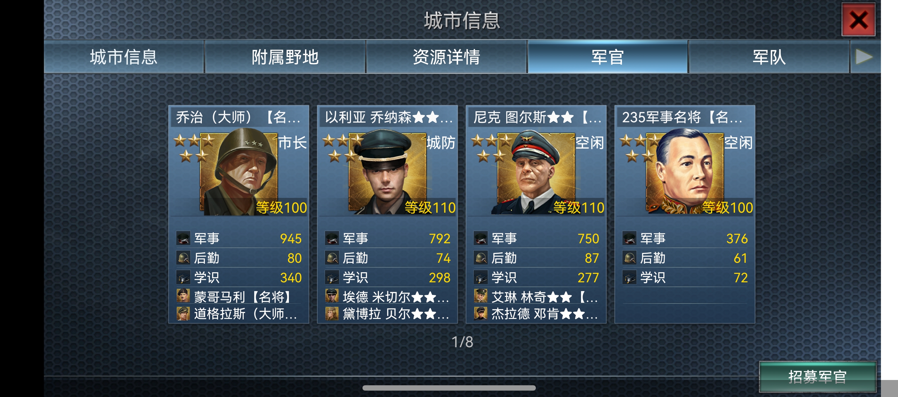Switch to 城市信息 tab
Screen dimensions: 898x397
124,57
